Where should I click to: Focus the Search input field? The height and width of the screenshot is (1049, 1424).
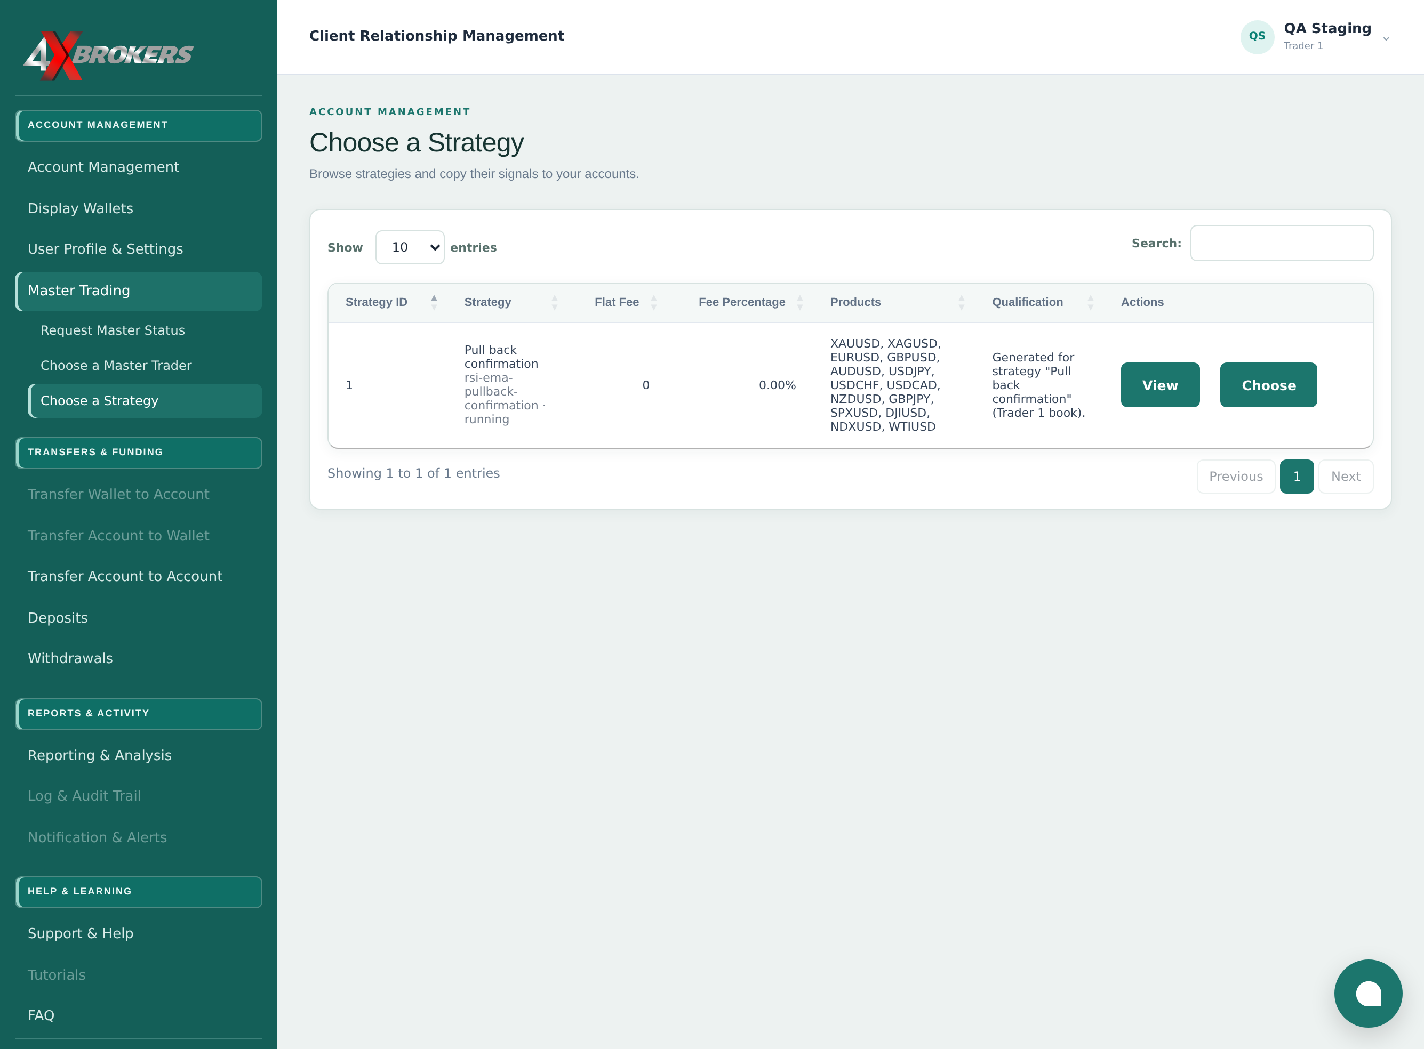click(1281, 243)
